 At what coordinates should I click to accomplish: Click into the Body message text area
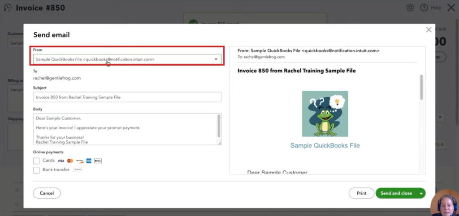pyautogui.click(x=125, y=130)
